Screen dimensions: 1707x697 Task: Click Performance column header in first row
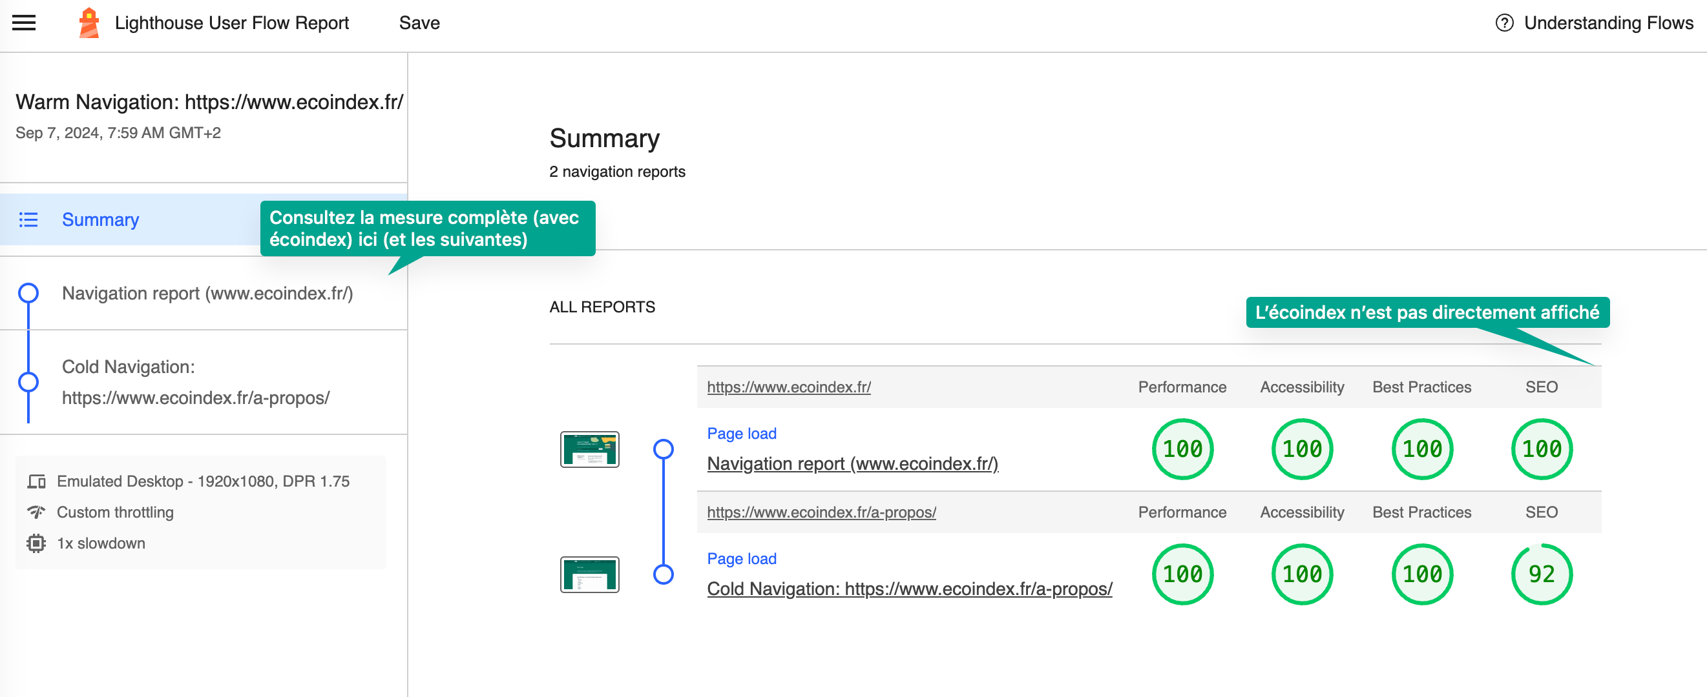tap(1182, 387)
